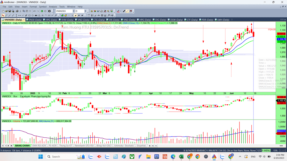Open Excel from the Windows taskbar
Screen dimensions: 287x161
pos(181,157)
